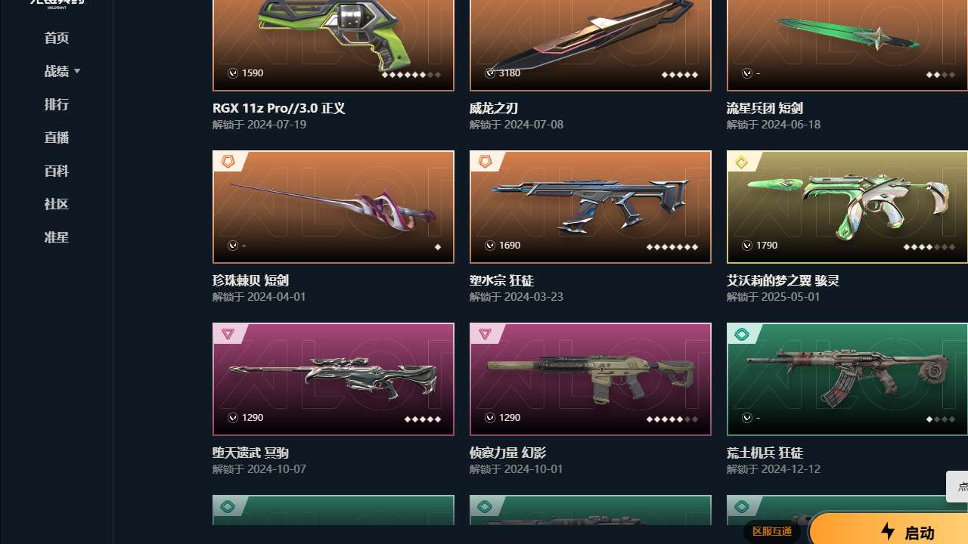Expand the 战绩 dropdown arrow
Image resolution: width=968 pixels, height=544 pixels.
[x=77, y=71]
